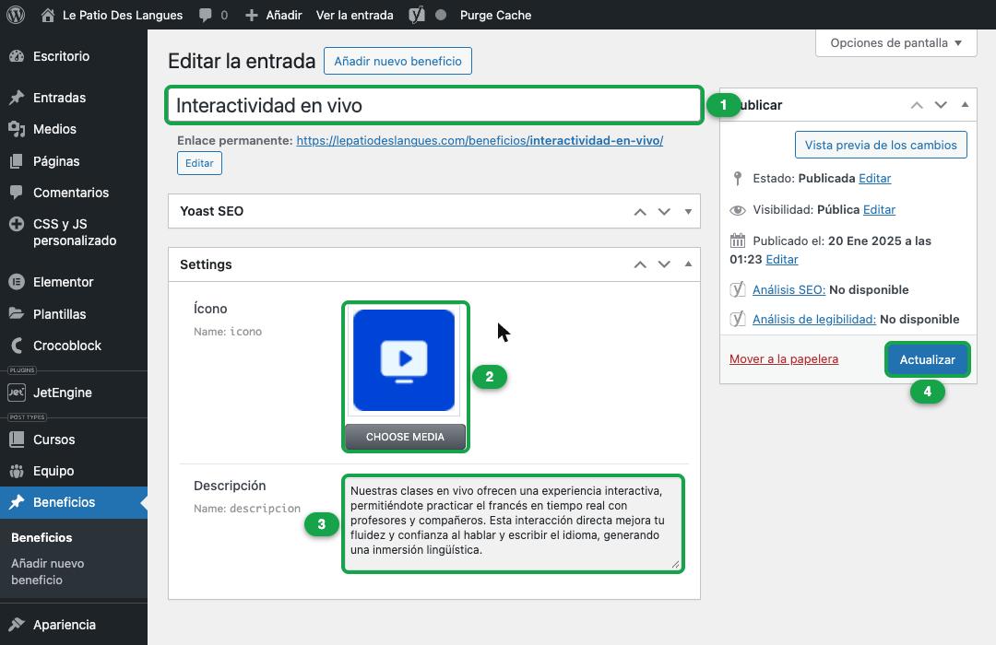Click the Escritorio dashboard icon
This screenshot has height=645, width=996.
click(17, 56)
